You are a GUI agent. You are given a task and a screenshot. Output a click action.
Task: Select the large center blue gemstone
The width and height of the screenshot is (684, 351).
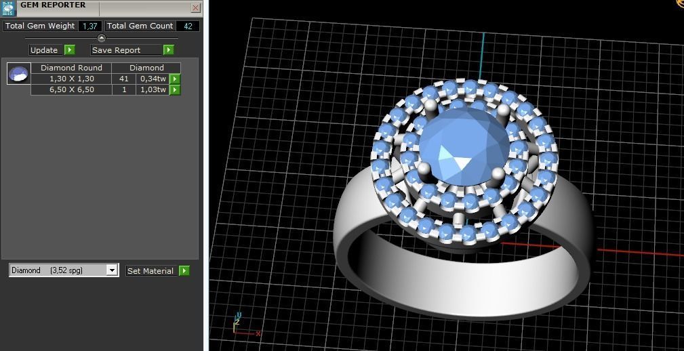[464, 146]
